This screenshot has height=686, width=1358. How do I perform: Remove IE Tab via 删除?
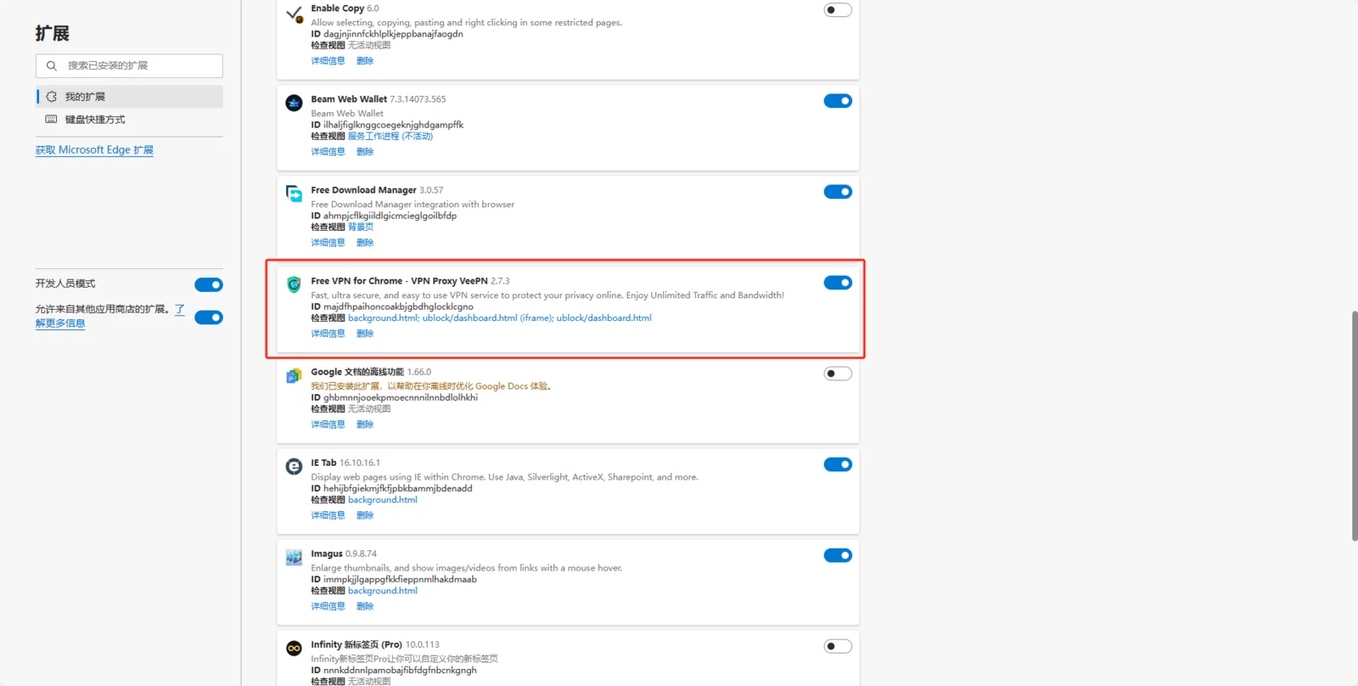coord(365,515)
